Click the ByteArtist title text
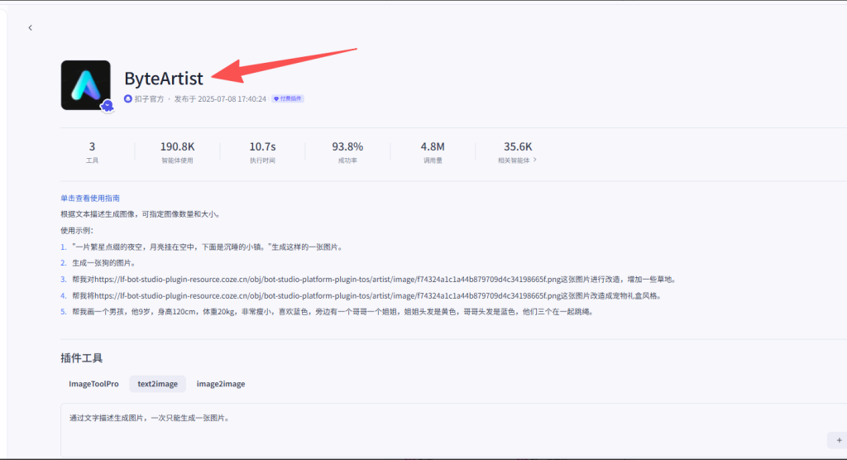Viewport: 847px width, 460px height. 164,79
